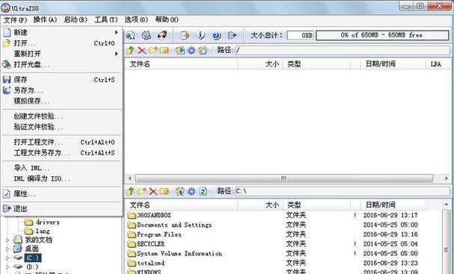Click the red X delete icon in ISO pane toolbar

point(141,50)
